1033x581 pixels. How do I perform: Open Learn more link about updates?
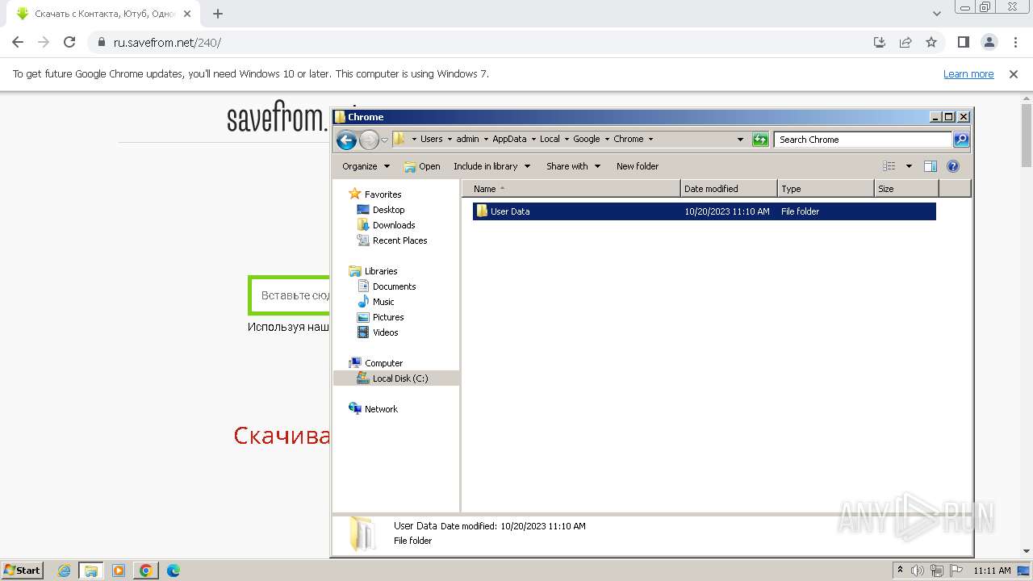(968, 73)
